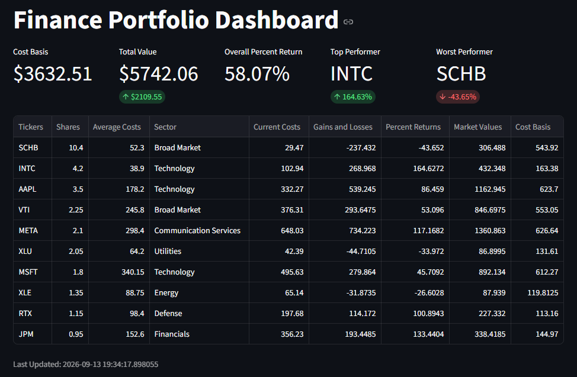
Task: Sort by the Percent Returns column header
Action: coord(415,127)
